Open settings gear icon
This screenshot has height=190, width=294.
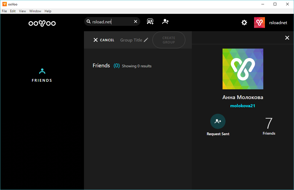[x=244, y=23]
